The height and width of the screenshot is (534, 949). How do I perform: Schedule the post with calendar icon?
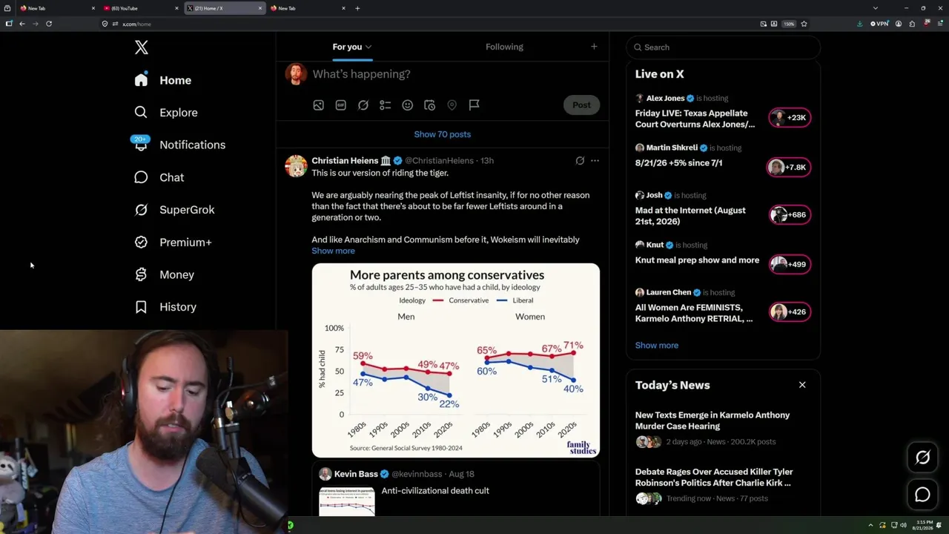[x=429, y=105]
